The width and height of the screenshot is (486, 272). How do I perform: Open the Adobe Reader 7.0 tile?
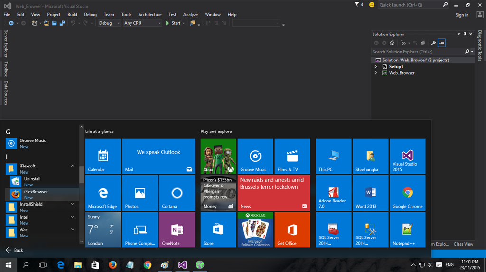point(333,193)
